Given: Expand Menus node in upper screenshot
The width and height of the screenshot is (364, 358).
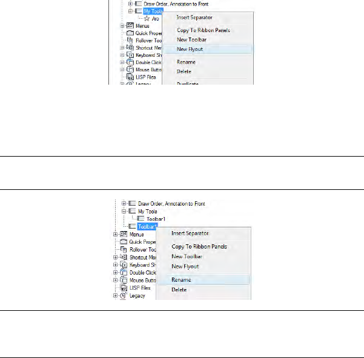Looking at the screenshot, I should (122, 26).
